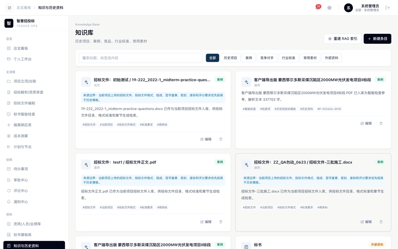Click the #P-202606-0018 tag
398x249 pixels.
point(329,109)
